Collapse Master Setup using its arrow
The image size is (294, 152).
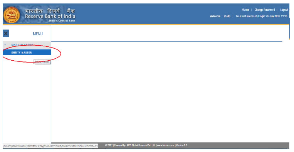pos(5,45)
